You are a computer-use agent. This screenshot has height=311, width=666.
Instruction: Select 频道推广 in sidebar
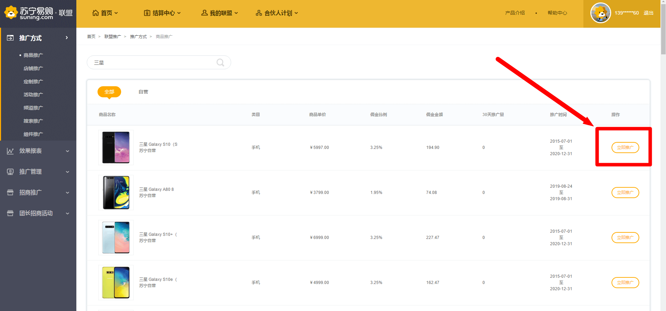pyautogui.click(x=33, y=108)
